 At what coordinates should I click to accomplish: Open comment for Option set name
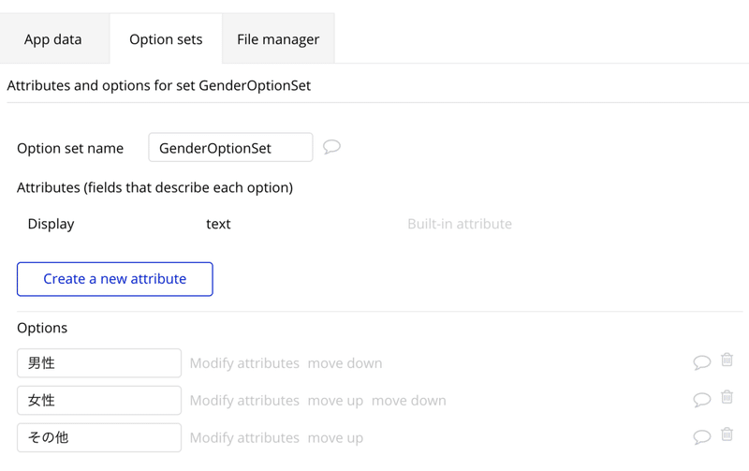click(331, 147)
